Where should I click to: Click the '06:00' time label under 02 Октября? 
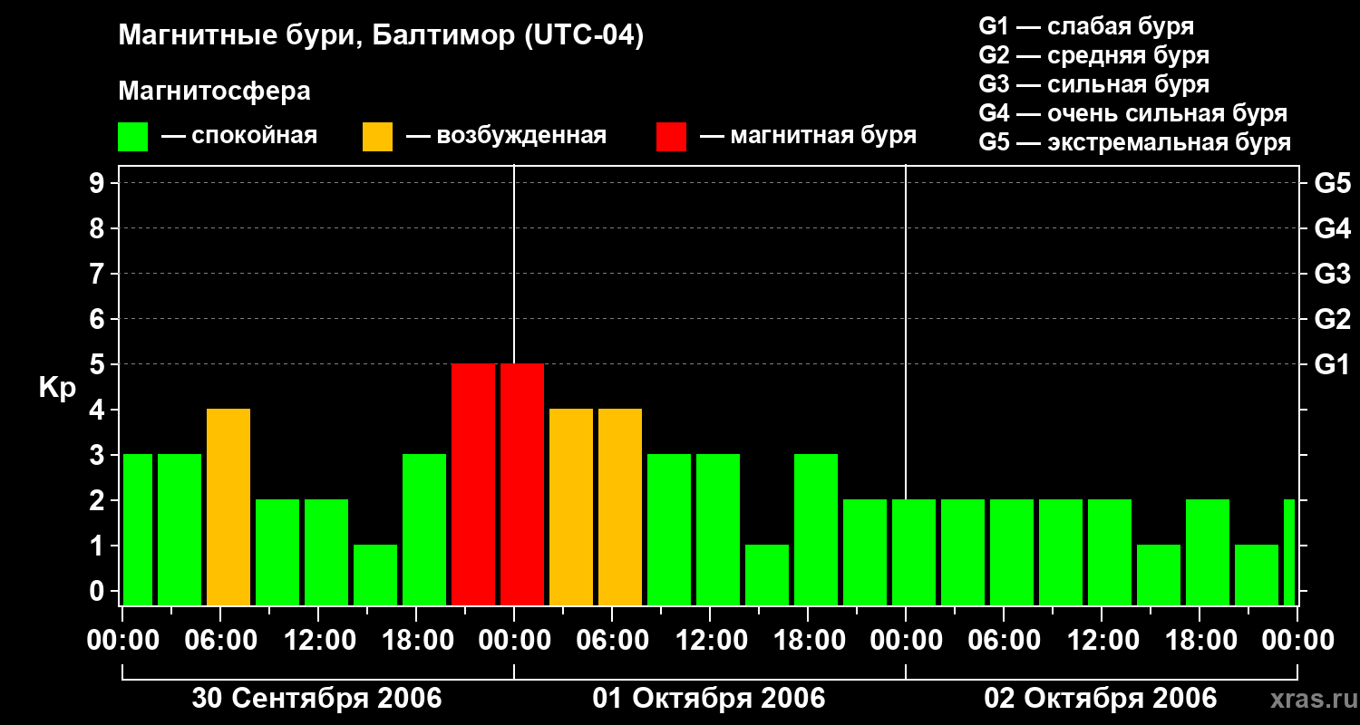pyautogui.click(x=1005, y=641)
